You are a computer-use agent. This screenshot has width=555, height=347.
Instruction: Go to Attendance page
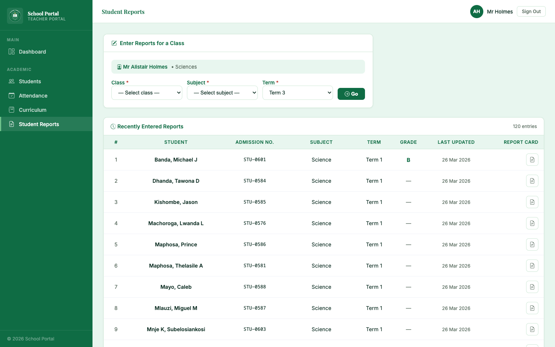click(33, 96)
